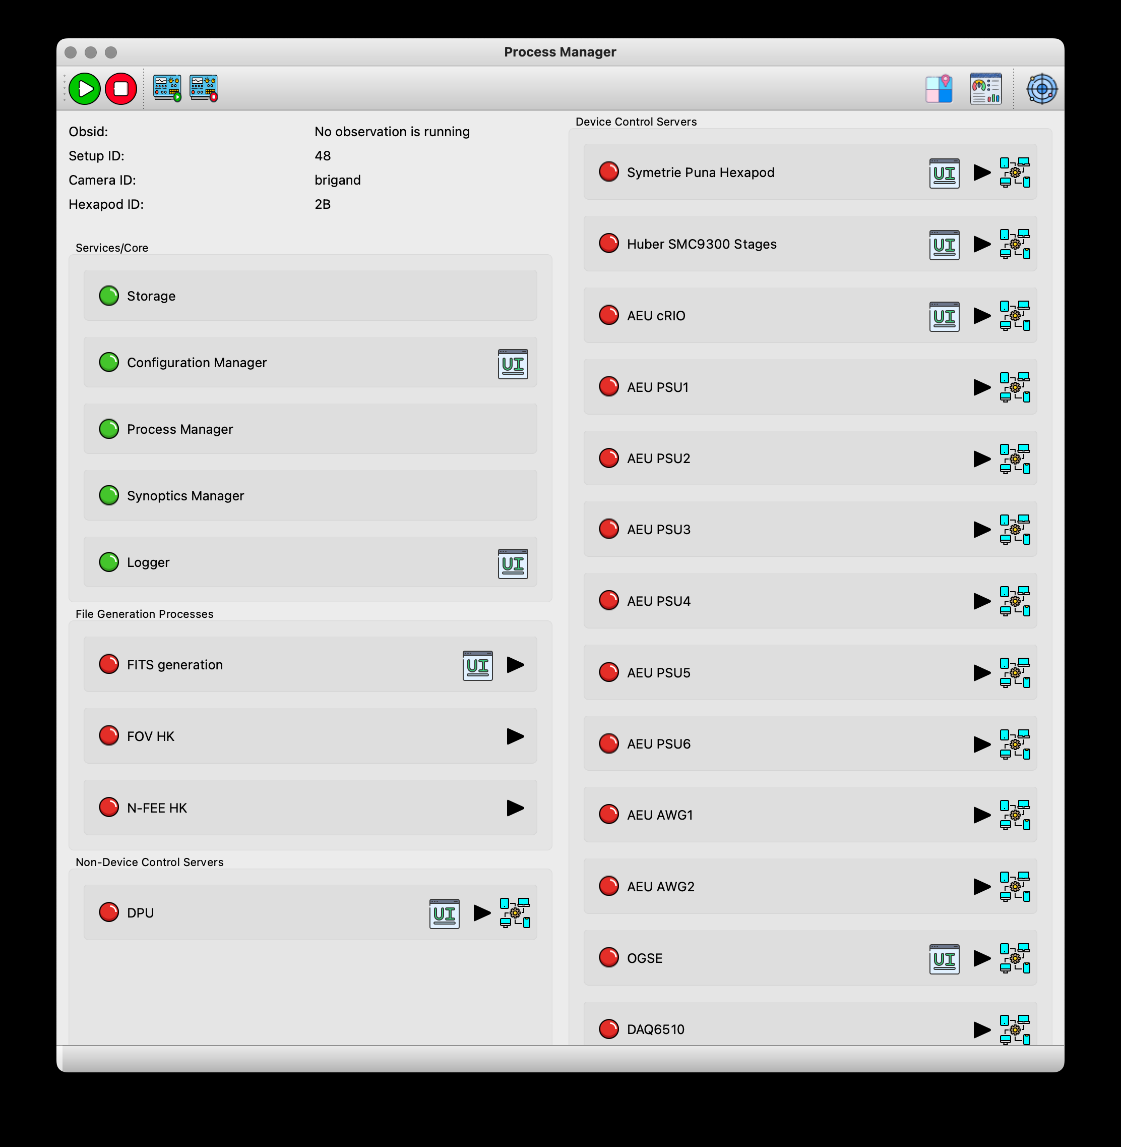Start the Huber SMC9300 Stages server
The image size is (1121, 1147).
click(980, 245)
